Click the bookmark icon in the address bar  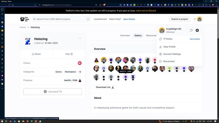coord(35,5)
